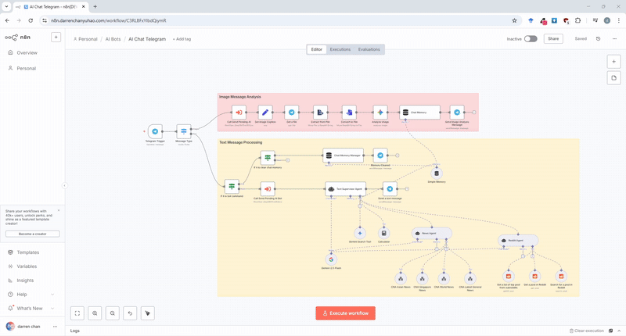Click the Execute workflow button
The height and width of the screenshot is (336, 626).
click(x=345, y=313)
